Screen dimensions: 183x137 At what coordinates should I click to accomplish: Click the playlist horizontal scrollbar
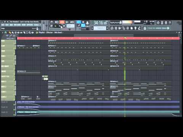coord(104,35)
